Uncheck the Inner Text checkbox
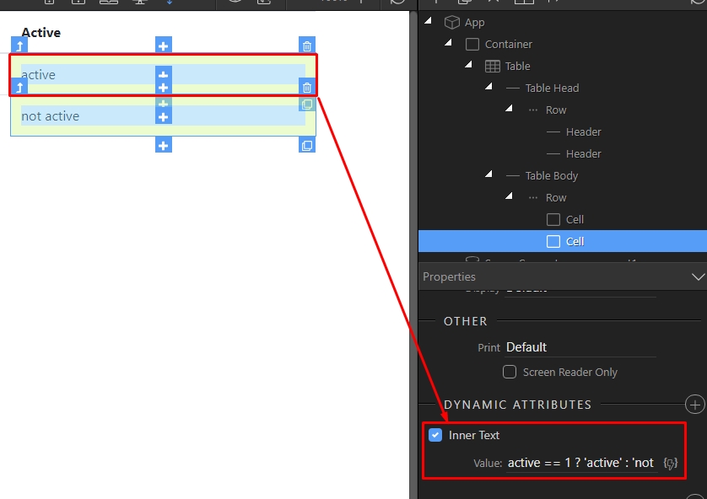This screenshot has height=499, width=707. (435, 435)
